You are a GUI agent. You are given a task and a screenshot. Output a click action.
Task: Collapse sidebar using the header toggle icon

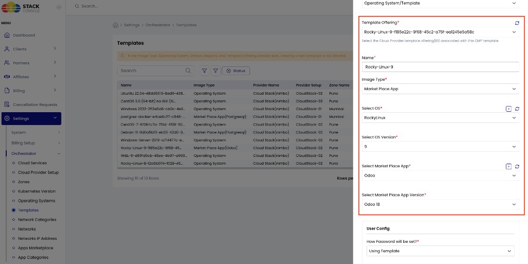pyautogui.click(x=59, y=7)
